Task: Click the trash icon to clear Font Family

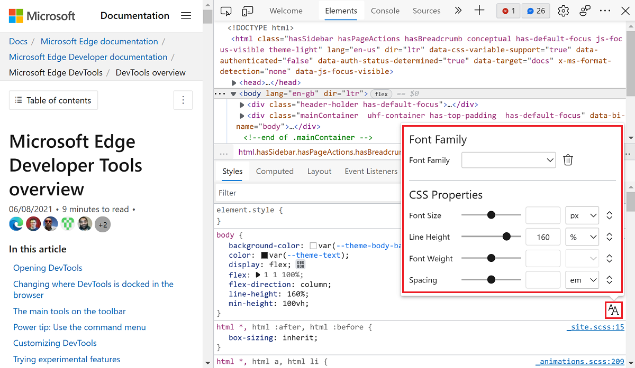Action: [x=568, y=159]
